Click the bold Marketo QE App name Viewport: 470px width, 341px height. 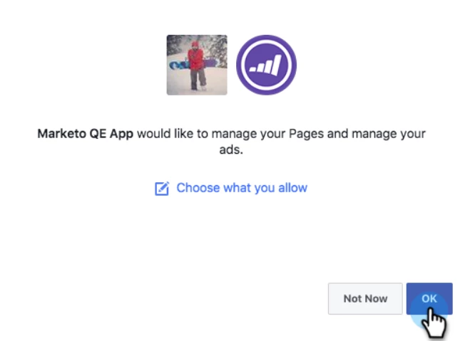pos(85,134)
